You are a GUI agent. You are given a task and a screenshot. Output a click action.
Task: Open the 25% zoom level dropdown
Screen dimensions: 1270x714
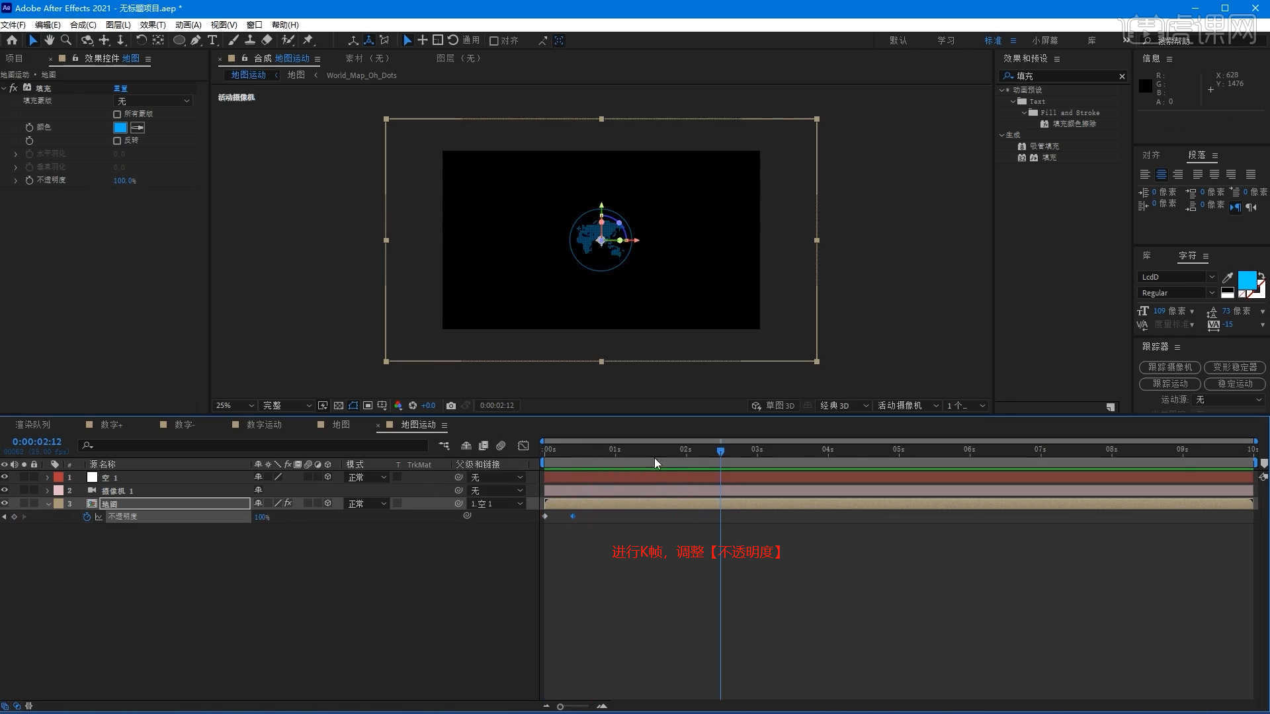coord(234,405)
